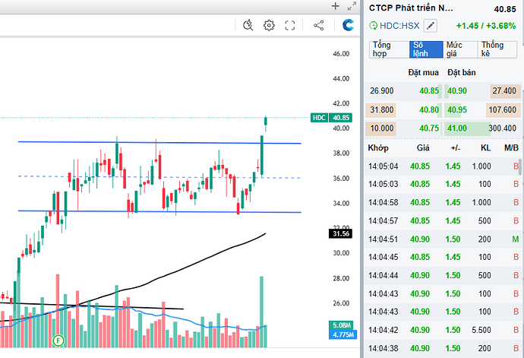Image resolution: width=524 pixels, height=358 pixels.
Task: Edit symbol using pencil icon
Action: point(431,26)
